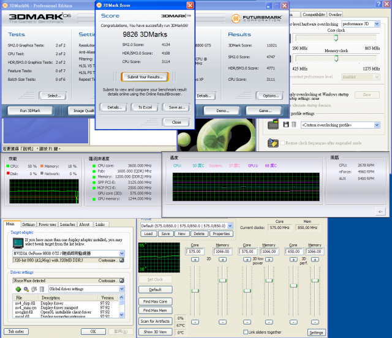Open the Global driver settings dropdown
This screenshot has height=338, width=392.
pos(122,289)
